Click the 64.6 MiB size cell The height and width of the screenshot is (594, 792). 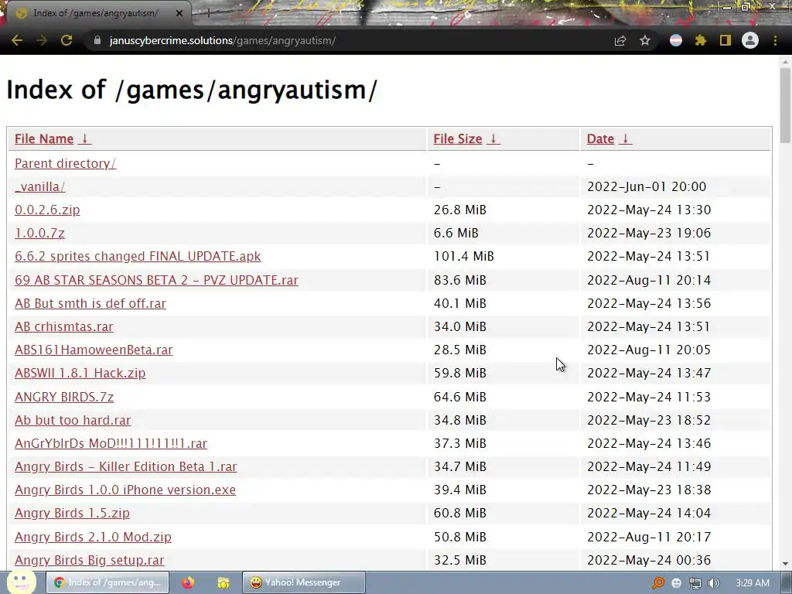[x=460, y=397]
